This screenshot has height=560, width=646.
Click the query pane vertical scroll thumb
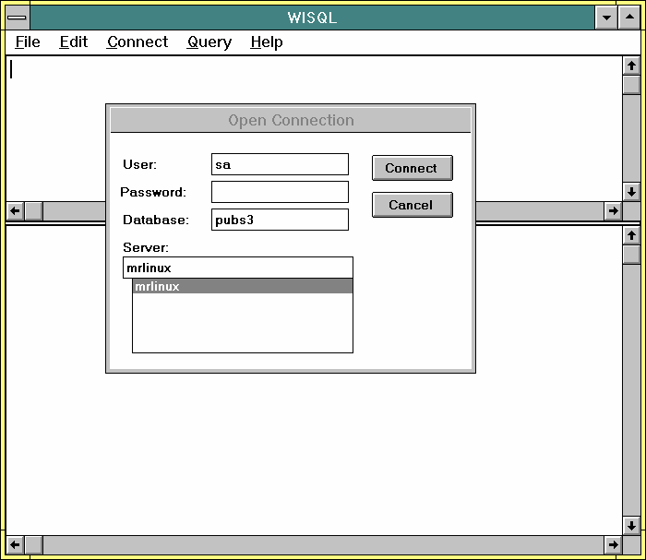pos(631,85)
